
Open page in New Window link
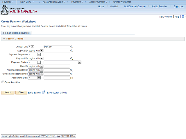(x=166, y=17)
